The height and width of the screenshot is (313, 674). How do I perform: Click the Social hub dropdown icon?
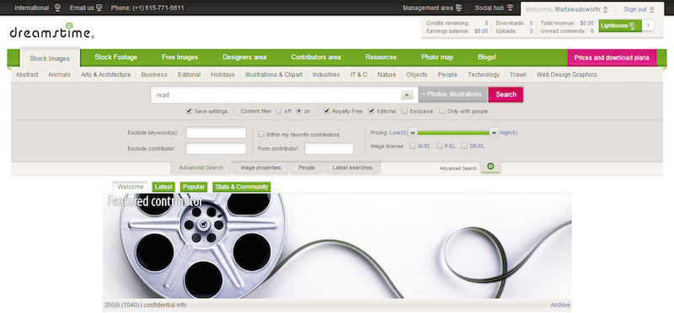pyautogui.click(x=510, y=8)
